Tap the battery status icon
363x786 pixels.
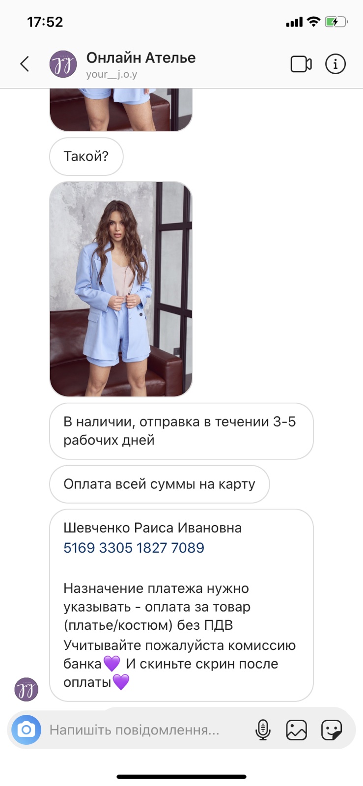click(x=336, y=22)
